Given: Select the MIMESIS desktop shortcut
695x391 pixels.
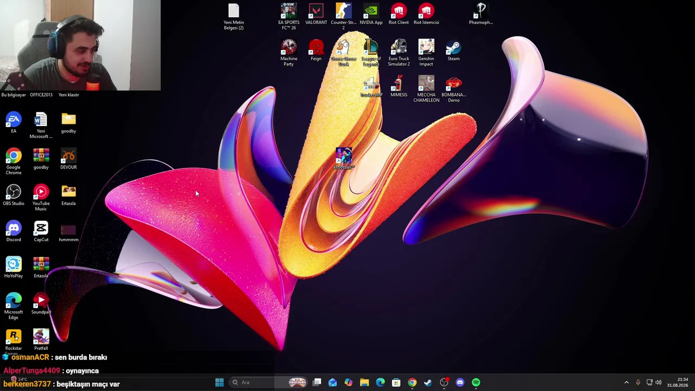Looking at the screenshot, I should coord(399,87).
